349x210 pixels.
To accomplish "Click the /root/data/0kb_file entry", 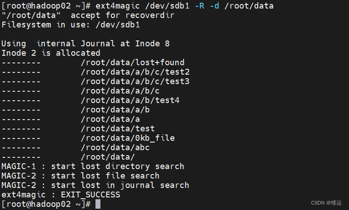I will (128, 138).
